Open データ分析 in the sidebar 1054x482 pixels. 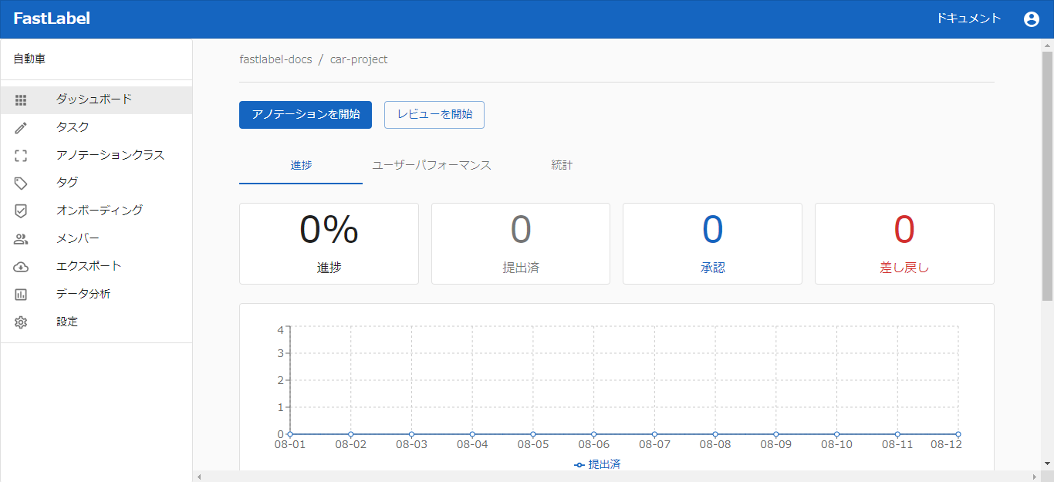click(96, 295)
